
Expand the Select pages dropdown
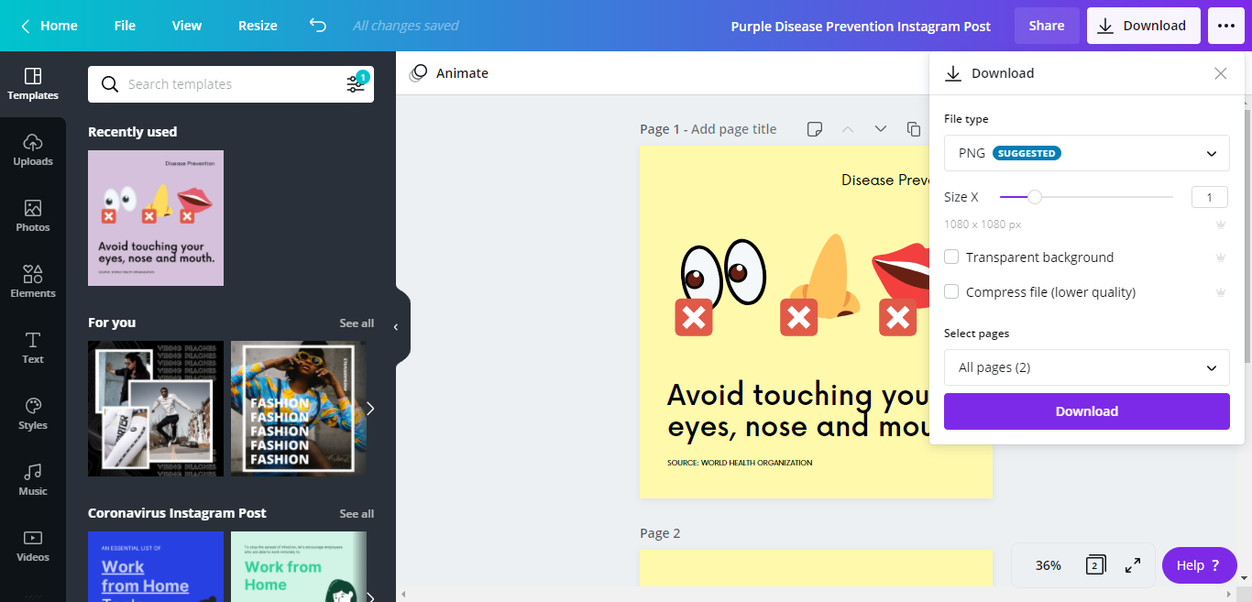pyautogui.click(x=1087, y=367)
